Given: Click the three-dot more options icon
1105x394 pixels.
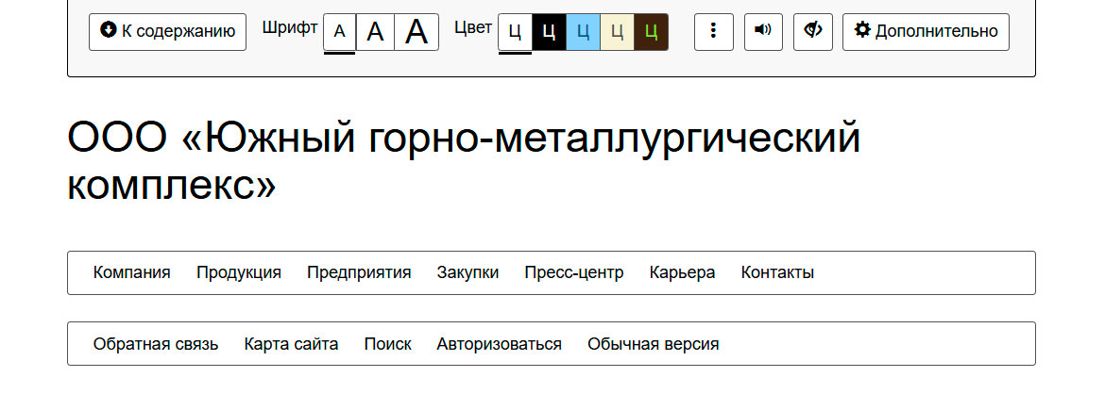Looking at the screenshot, I should 713,31.
